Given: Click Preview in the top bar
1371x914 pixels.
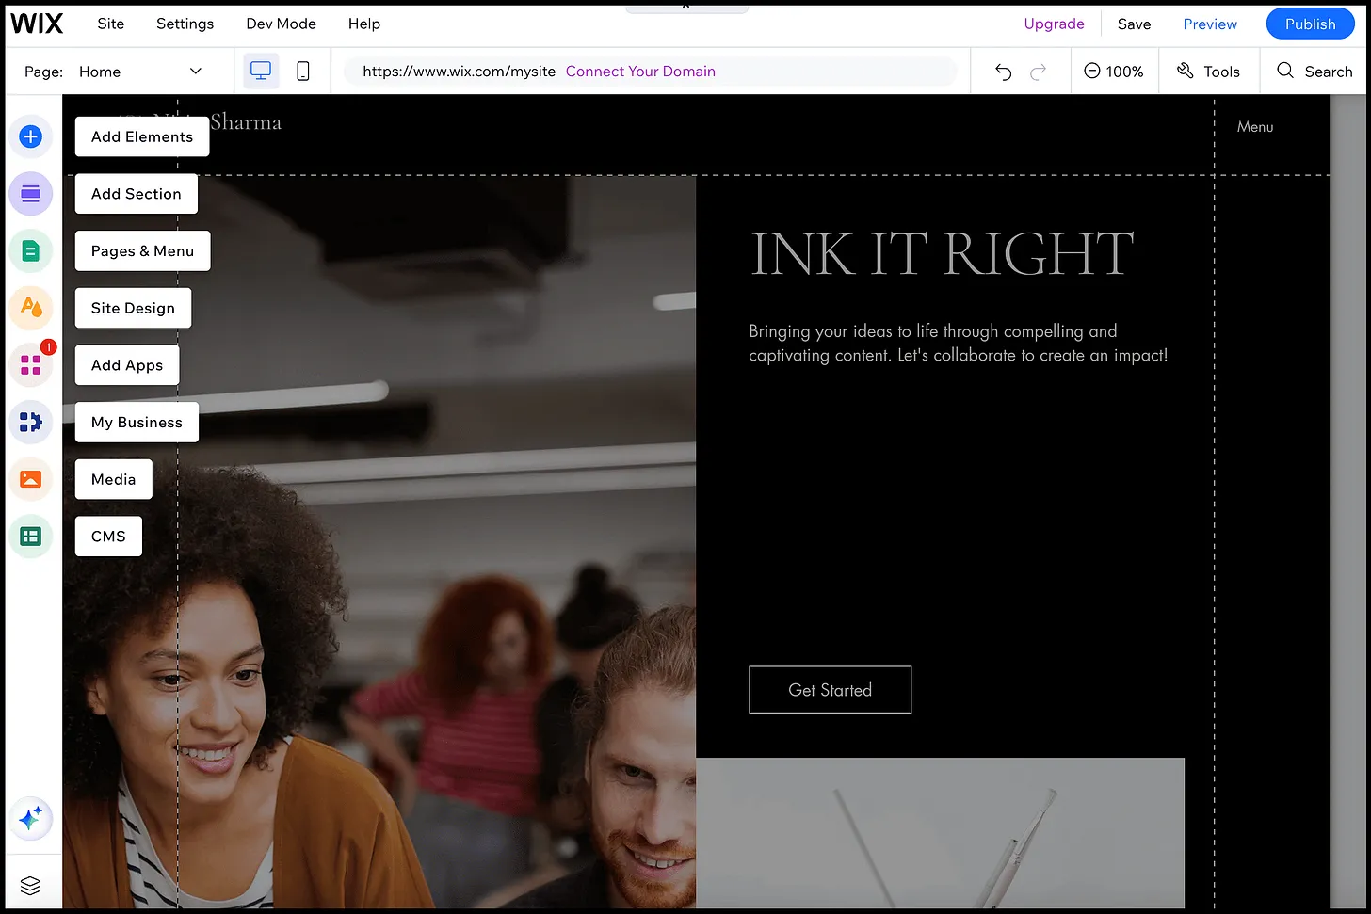Looking at the screenshot, I should tap(1210, 24).
